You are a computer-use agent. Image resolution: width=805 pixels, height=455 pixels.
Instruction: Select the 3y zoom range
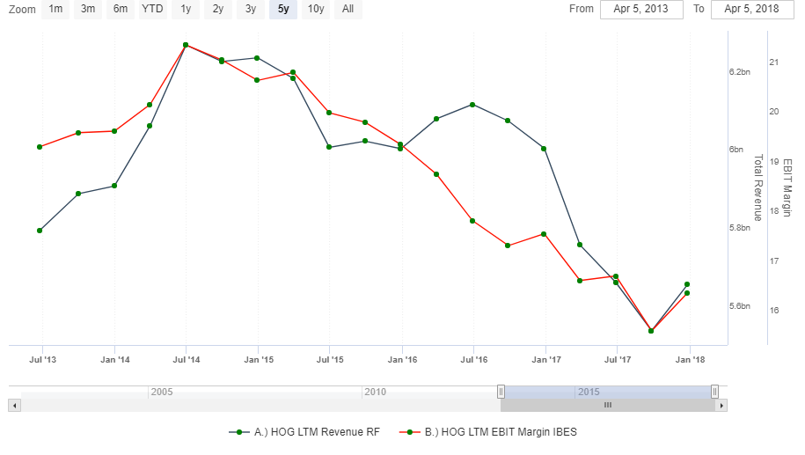(251, 9)
